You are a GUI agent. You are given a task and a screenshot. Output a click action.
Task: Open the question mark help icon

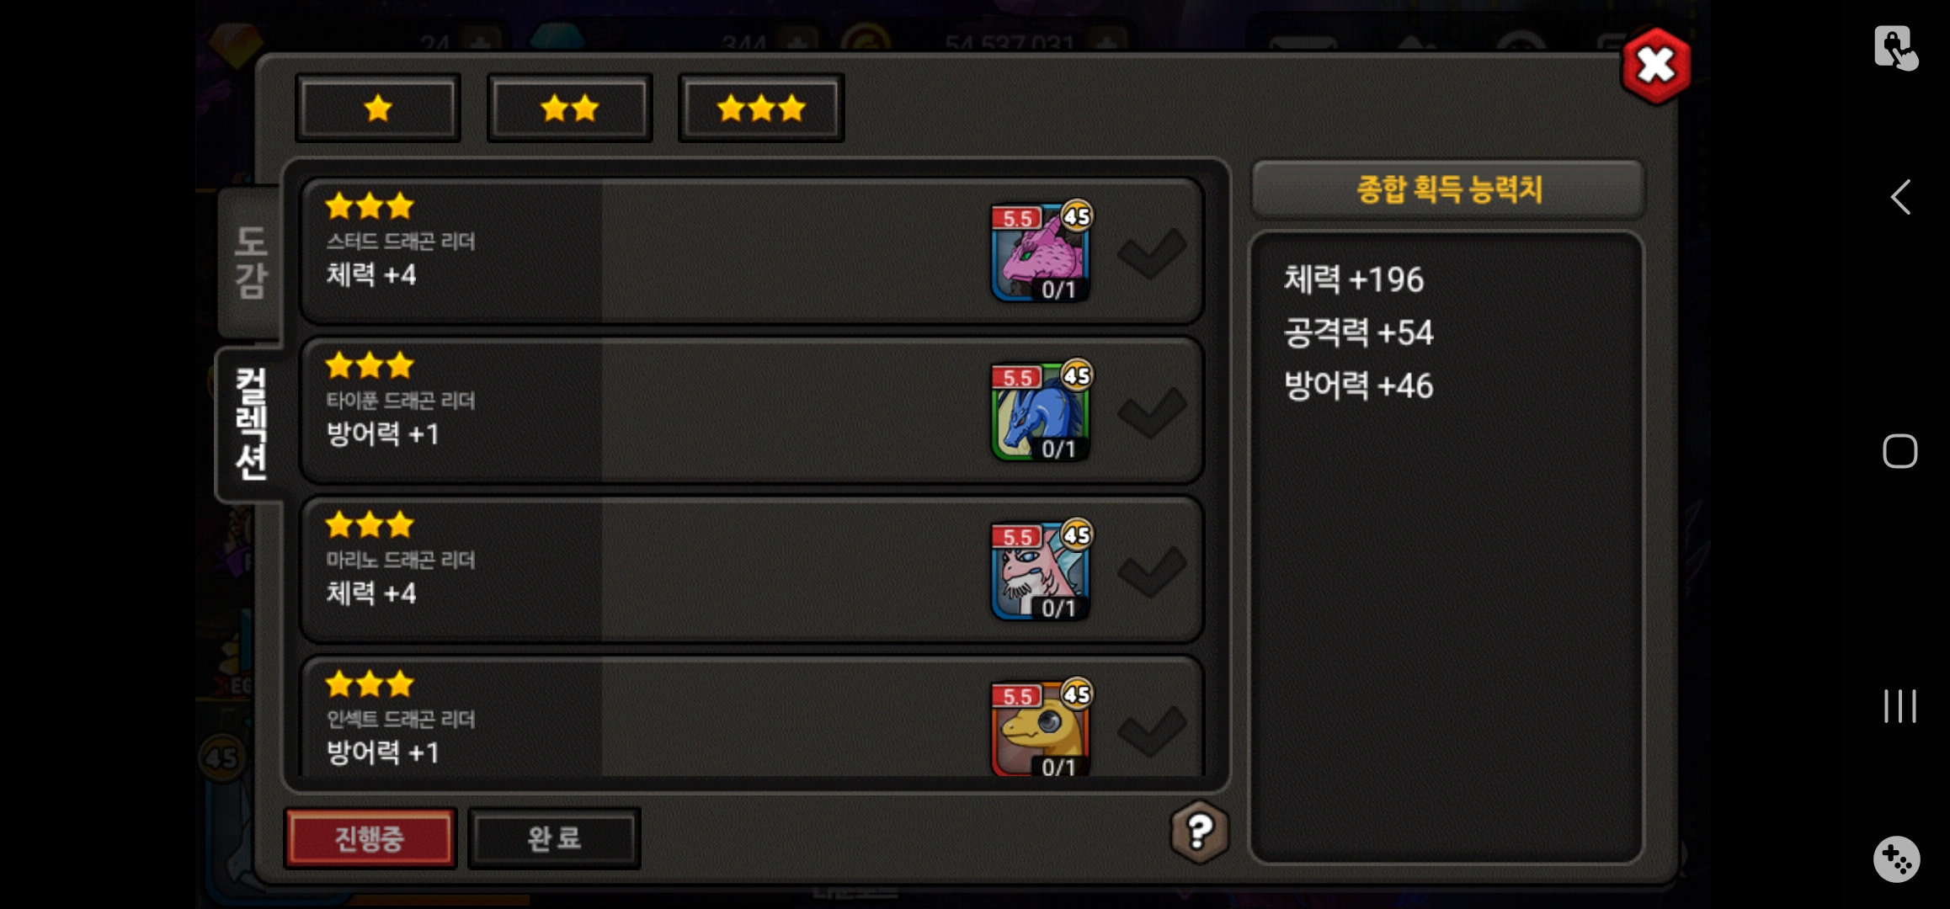1199,832
